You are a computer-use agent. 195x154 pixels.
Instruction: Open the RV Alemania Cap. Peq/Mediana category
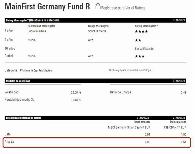[x=36, y=70]
